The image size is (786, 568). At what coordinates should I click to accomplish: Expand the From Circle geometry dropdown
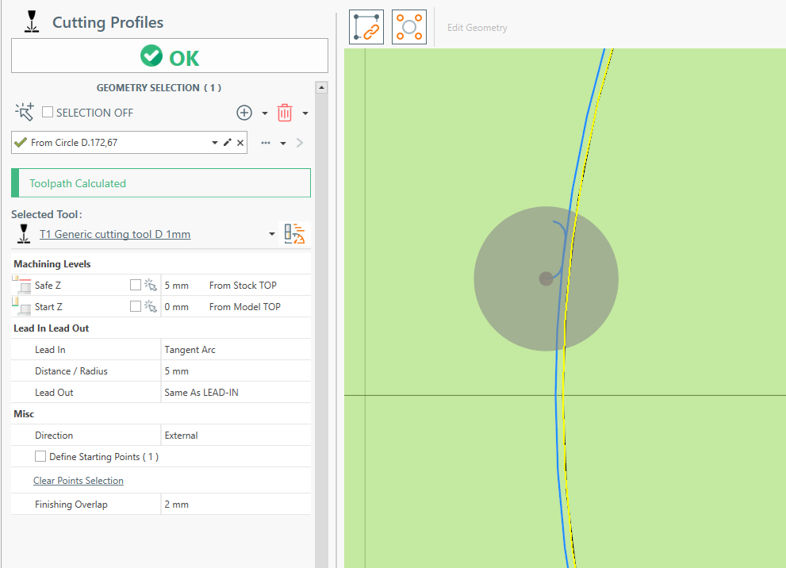[214, 143]
